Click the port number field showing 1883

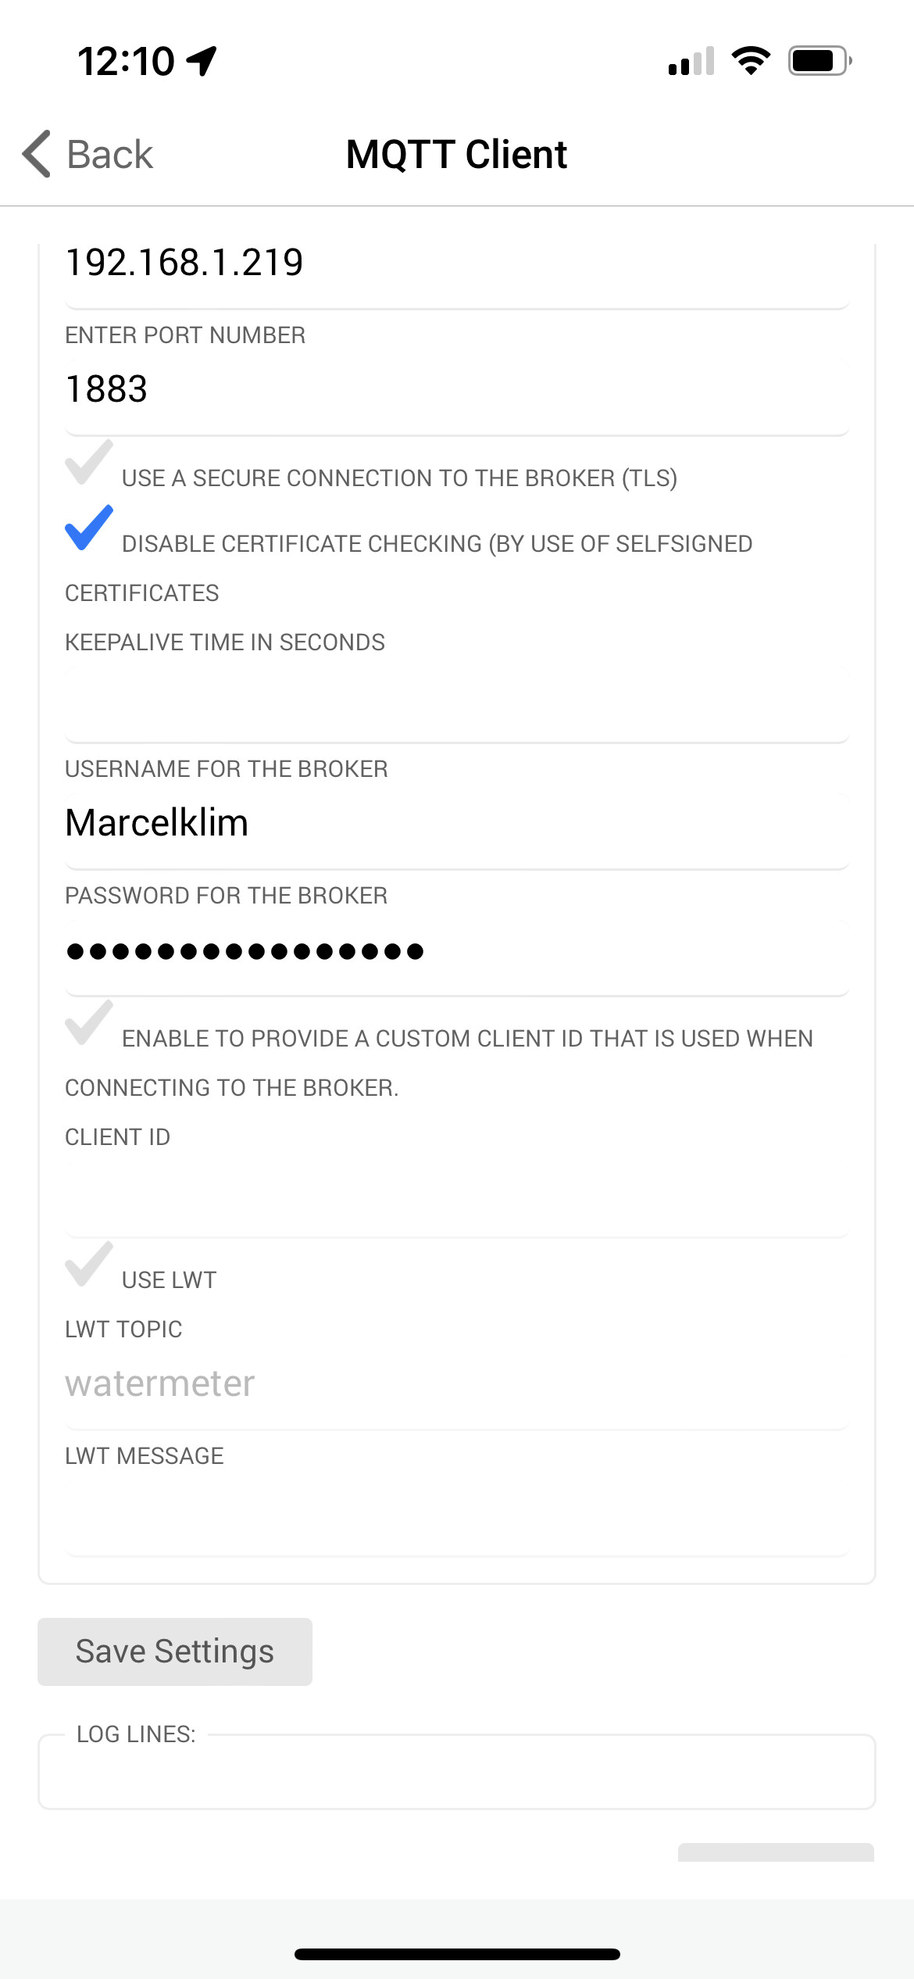457,389
